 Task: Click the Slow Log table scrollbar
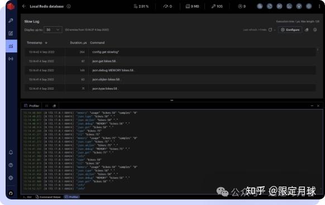coord(318,50)
